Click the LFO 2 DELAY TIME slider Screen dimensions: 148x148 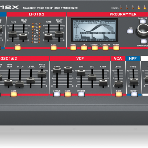pyautogui.click(x=59, y=34)
